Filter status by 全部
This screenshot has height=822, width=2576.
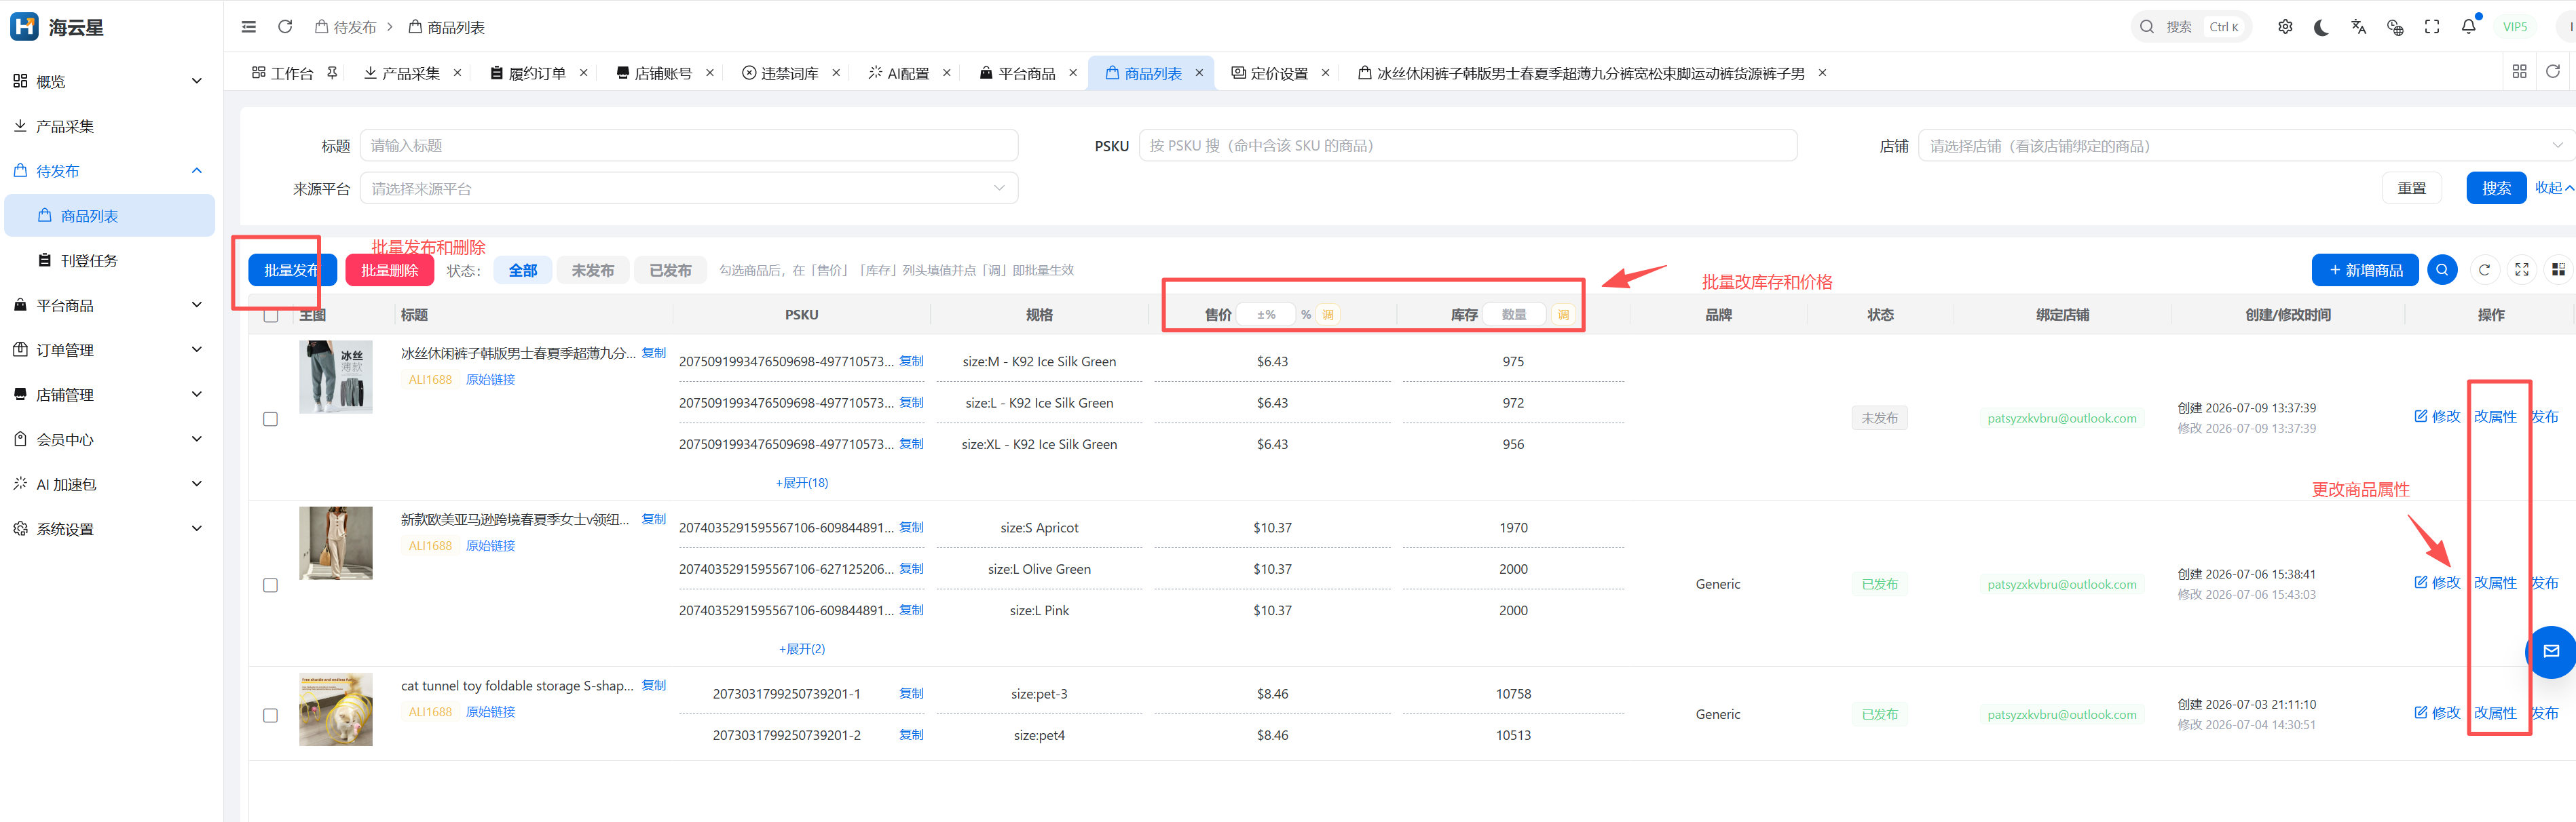(523, 271)
